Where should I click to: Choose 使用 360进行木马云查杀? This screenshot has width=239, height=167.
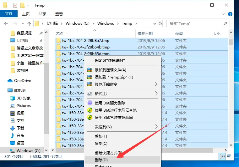(122, 110)
